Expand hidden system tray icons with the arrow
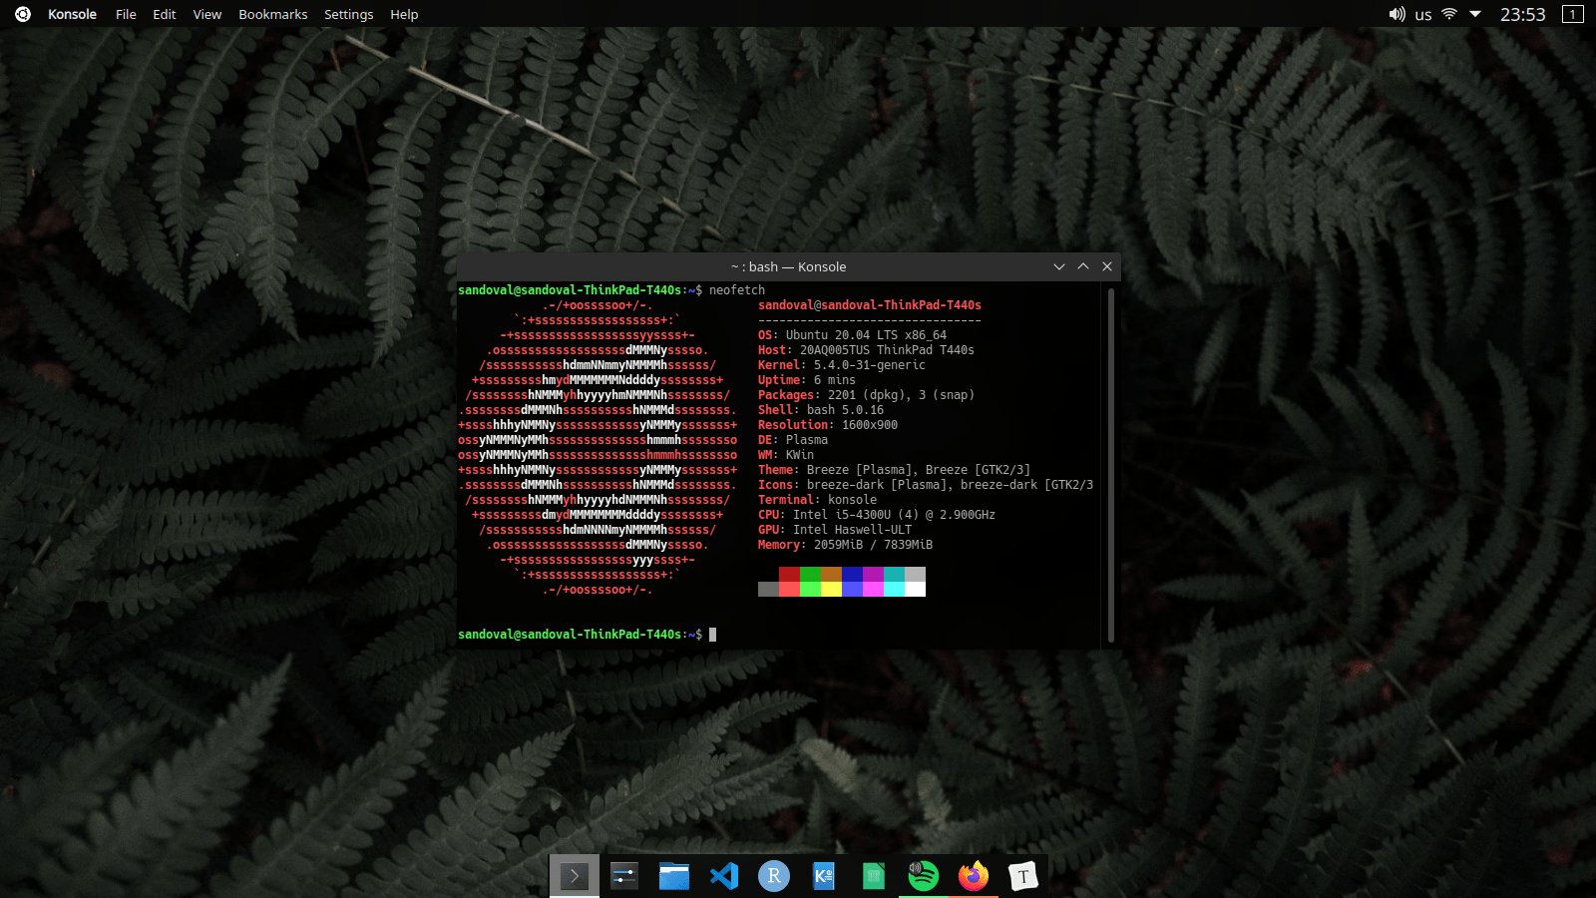This screenshot has width=1596, height=898. coord(1473,14)
